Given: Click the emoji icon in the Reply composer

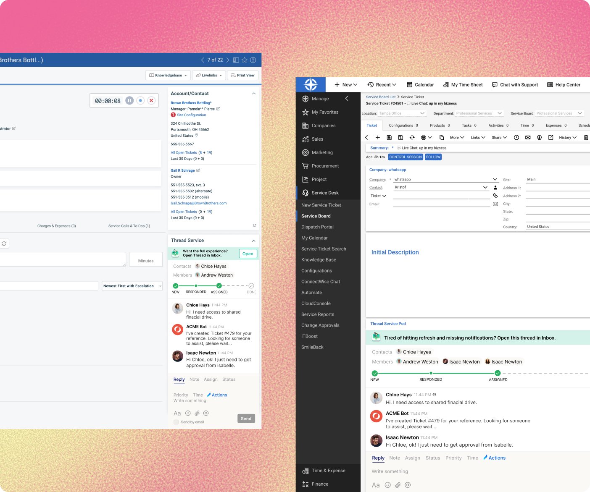Looking at the screenshot, I should click(x=187, y=413).
